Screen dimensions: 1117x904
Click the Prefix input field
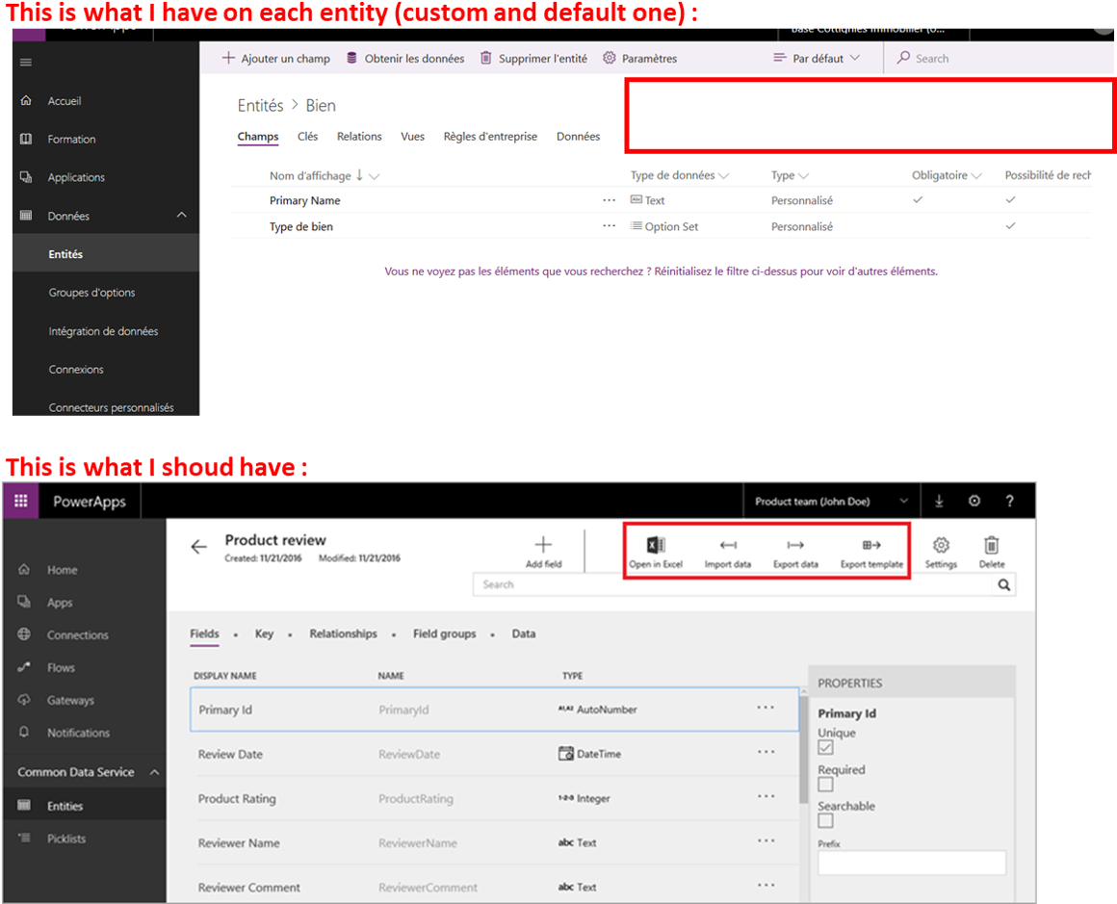pyautogui.click(x=911, y=863)
